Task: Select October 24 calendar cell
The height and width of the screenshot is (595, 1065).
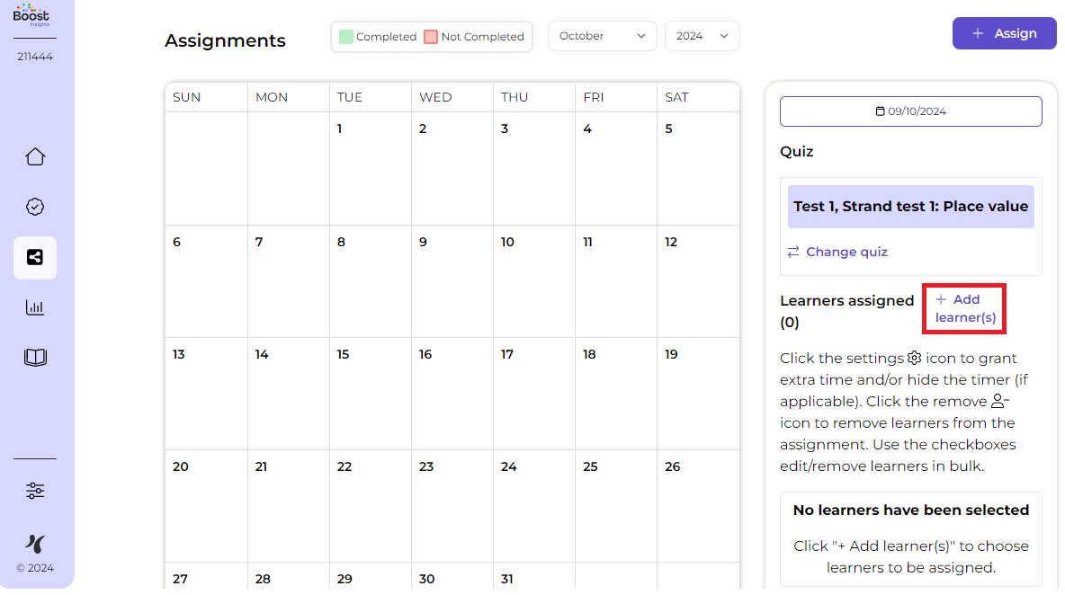Action: click(533, 505)
